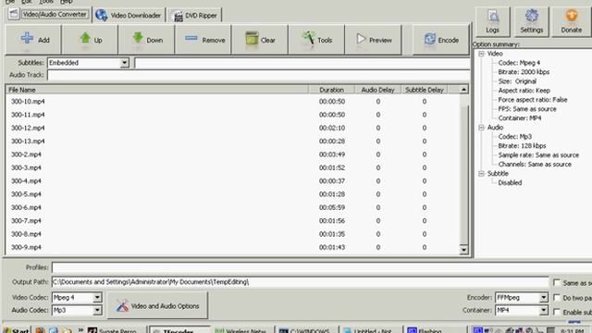Select 'Aspect ratio: Keep' summary item
The image size is (592, 333).
(x=524, y=91)
